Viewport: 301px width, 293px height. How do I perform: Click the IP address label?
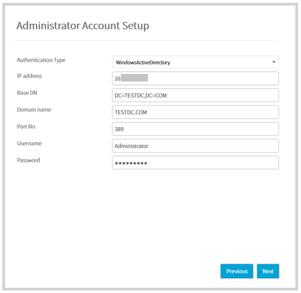[x=29, y=76]
